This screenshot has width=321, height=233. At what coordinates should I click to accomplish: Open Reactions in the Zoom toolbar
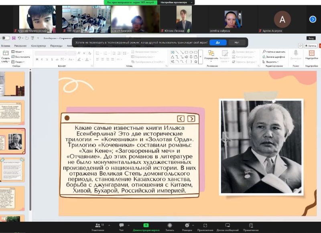click(187, 226)
